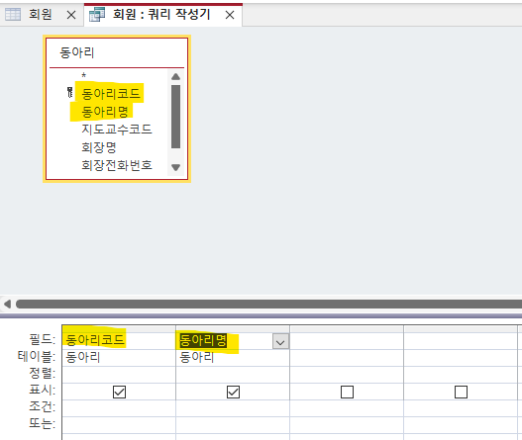
Task: Click the 또는: row label
Action: coord(42,423)
